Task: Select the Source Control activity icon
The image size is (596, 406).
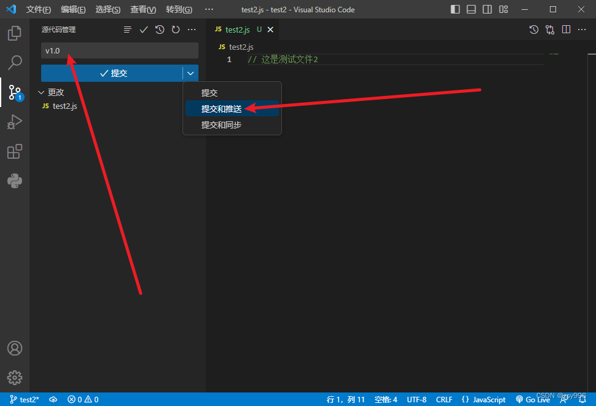Action: pos(15,92)
